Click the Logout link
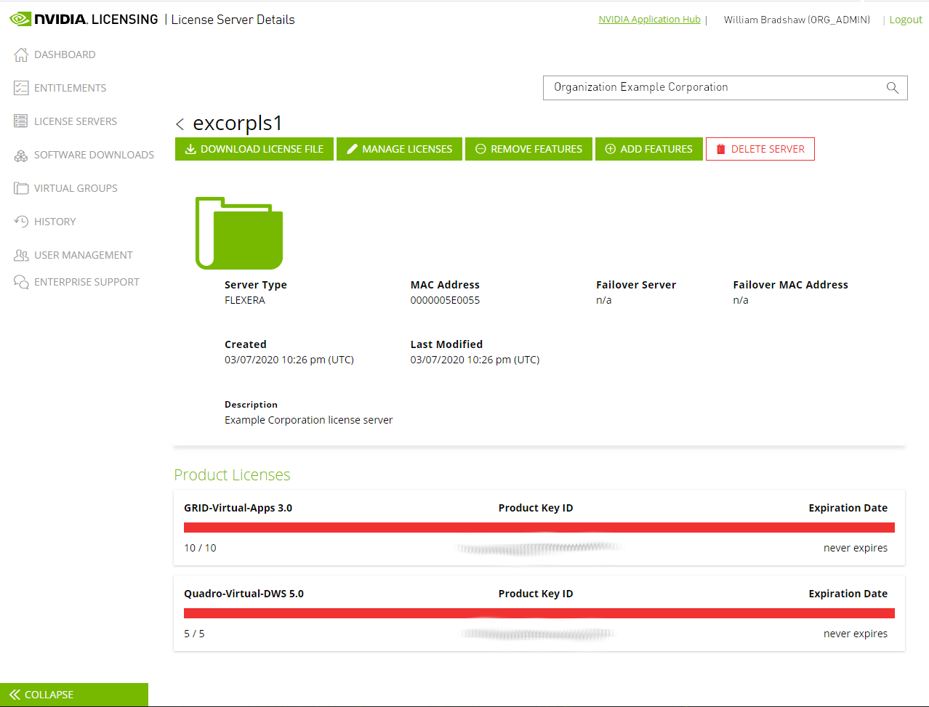 (x=905, y=19)
